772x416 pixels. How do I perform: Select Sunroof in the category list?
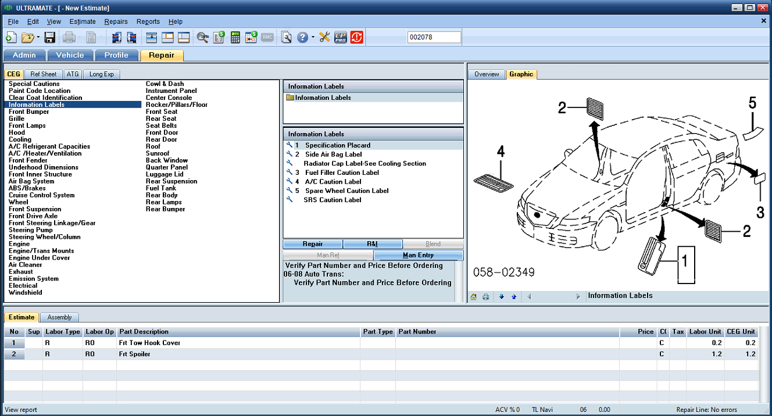coord(158,153)
